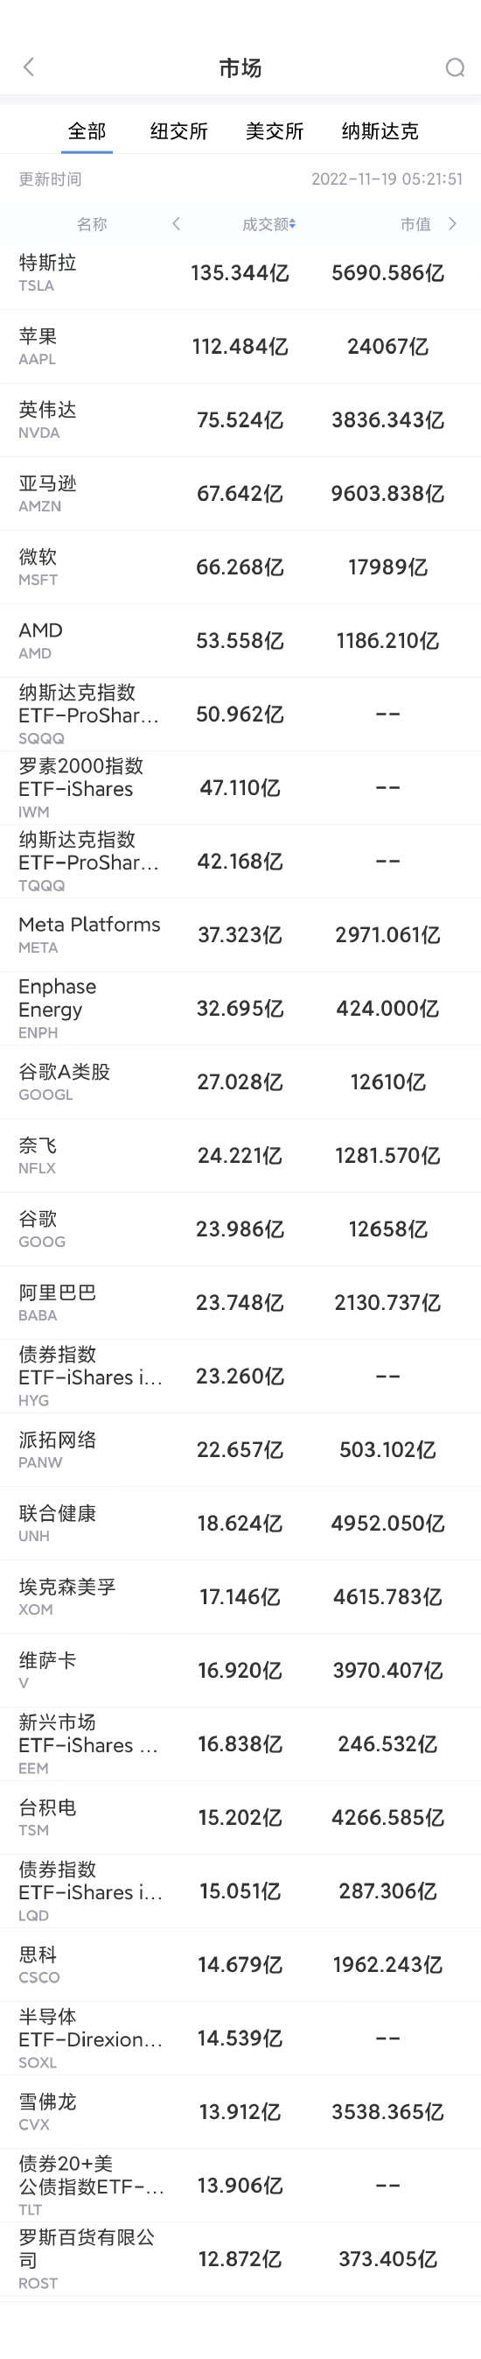This screenshot has height=2359, width=481.
Task: Open the Meta Platforms row
Action: (x=240, y=934)
